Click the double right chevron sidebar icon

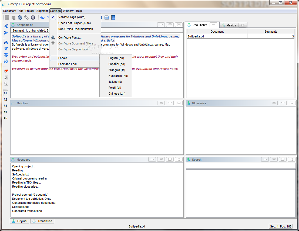click(x=6, y=61)
